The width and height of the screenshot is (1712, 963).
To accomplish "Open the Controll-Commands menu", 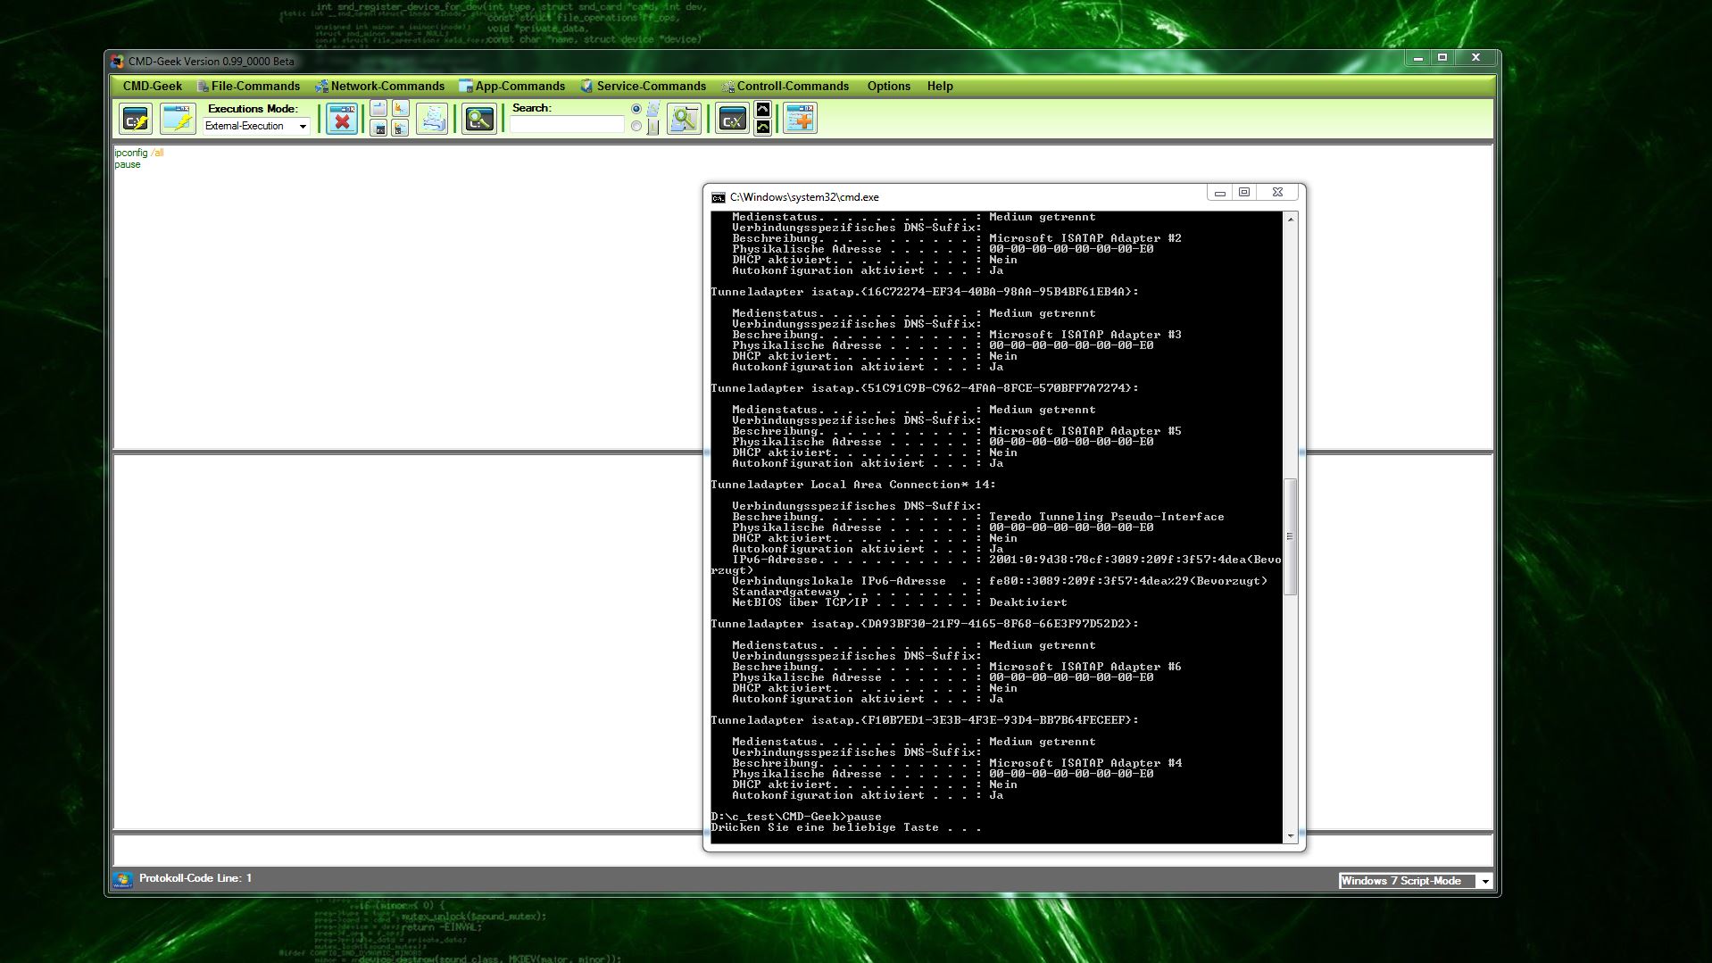I will pyautogui.click(x=785, y=87).
